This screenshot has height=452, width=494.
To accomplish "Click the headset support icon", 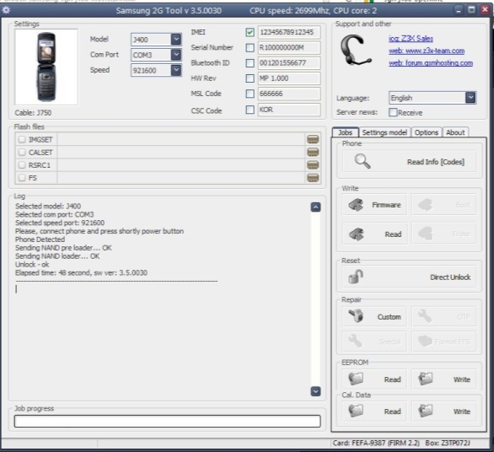I will (356, 51).
